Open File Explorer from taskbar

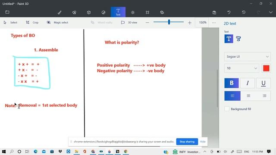click(77, 152)
